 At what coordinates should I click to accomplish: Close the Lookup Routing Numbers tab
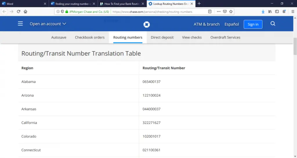[x=192, y=3]
